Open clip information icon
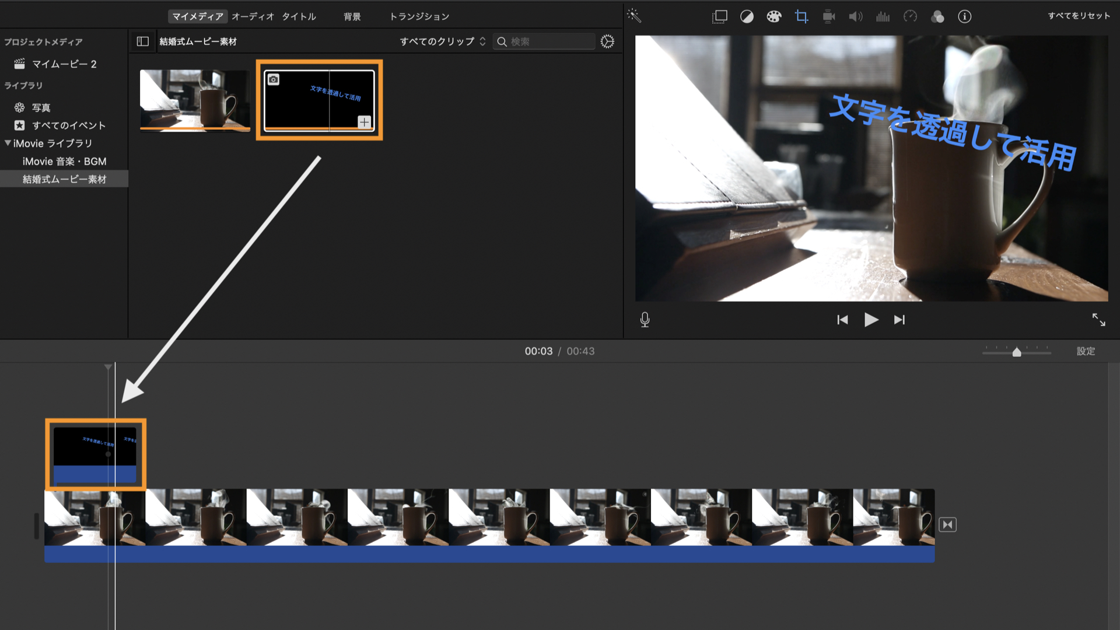Screen dimensions: 1120x630 [965, 16]
